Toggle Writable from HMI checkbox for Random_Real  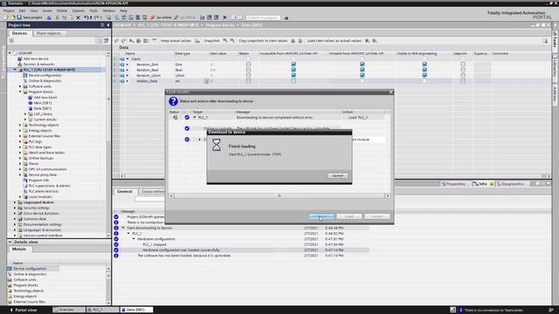click(362, 70)
